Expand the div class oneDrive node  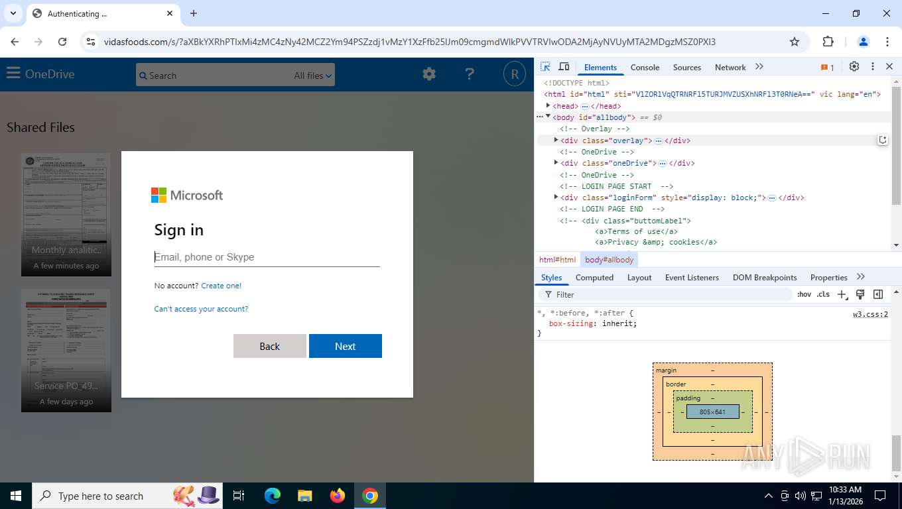click(x=556, y=162)
